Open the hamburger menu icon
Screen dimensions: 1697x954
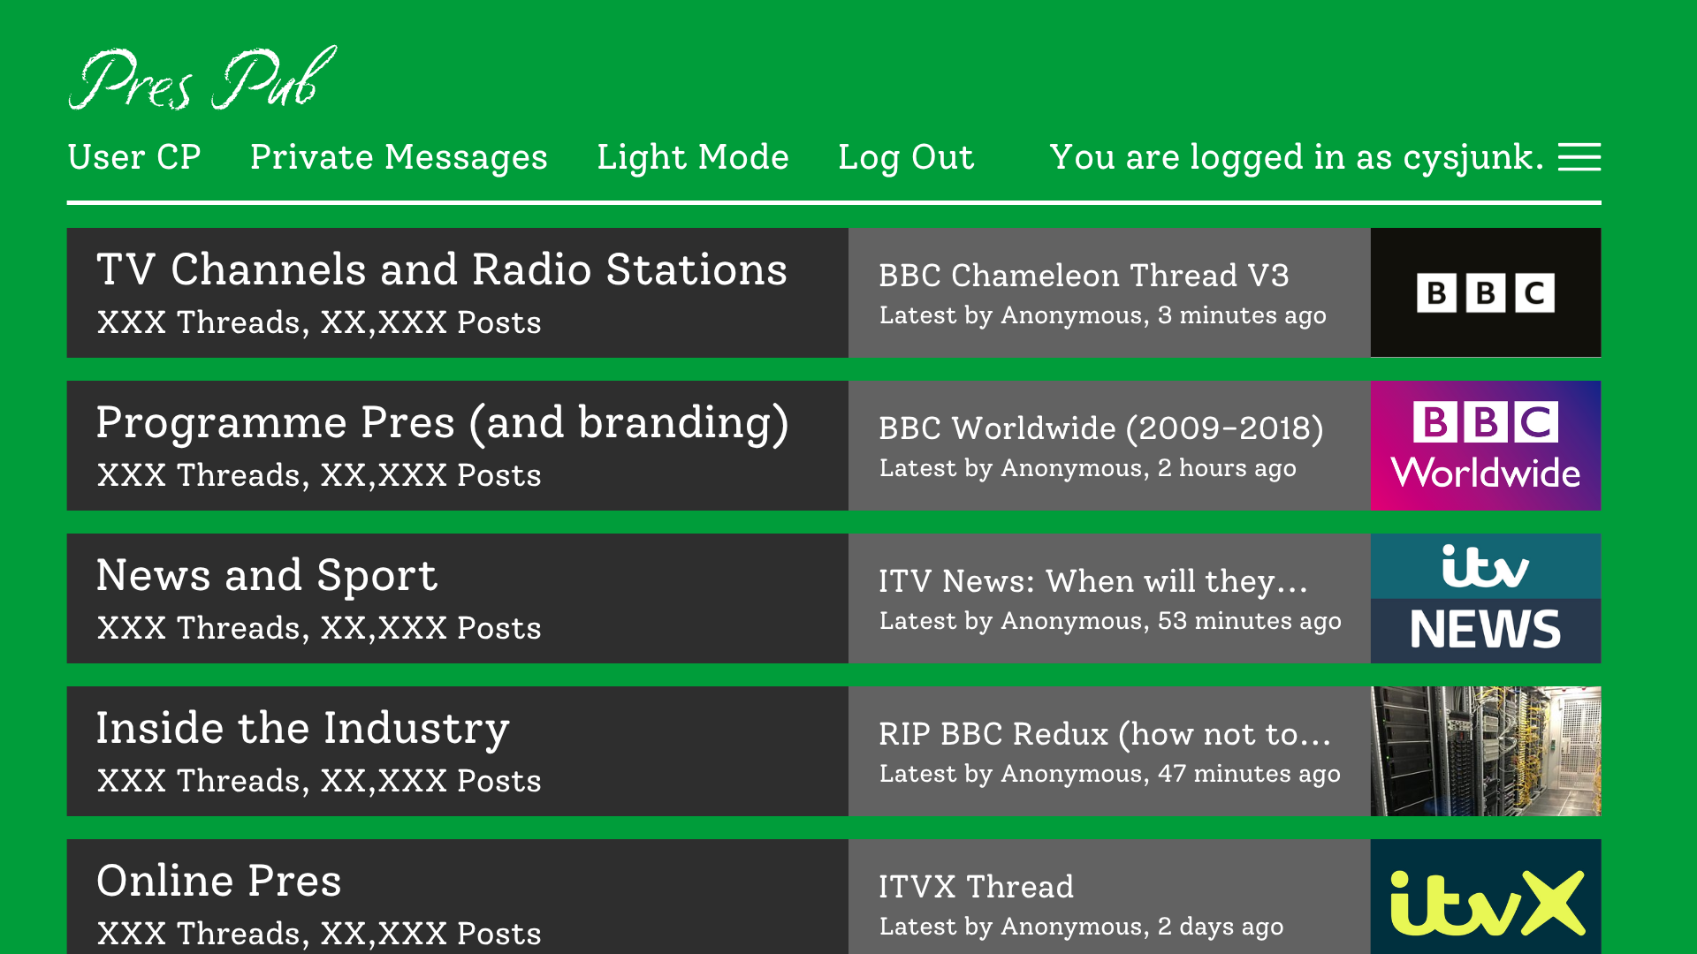click(x=1579, y=157)
